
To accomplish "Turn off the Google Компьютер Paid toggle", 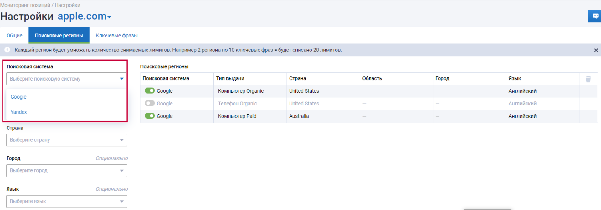I will pos(150,116).
